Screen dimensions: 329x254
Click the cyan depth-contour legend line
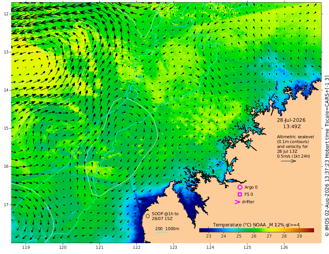161,232
